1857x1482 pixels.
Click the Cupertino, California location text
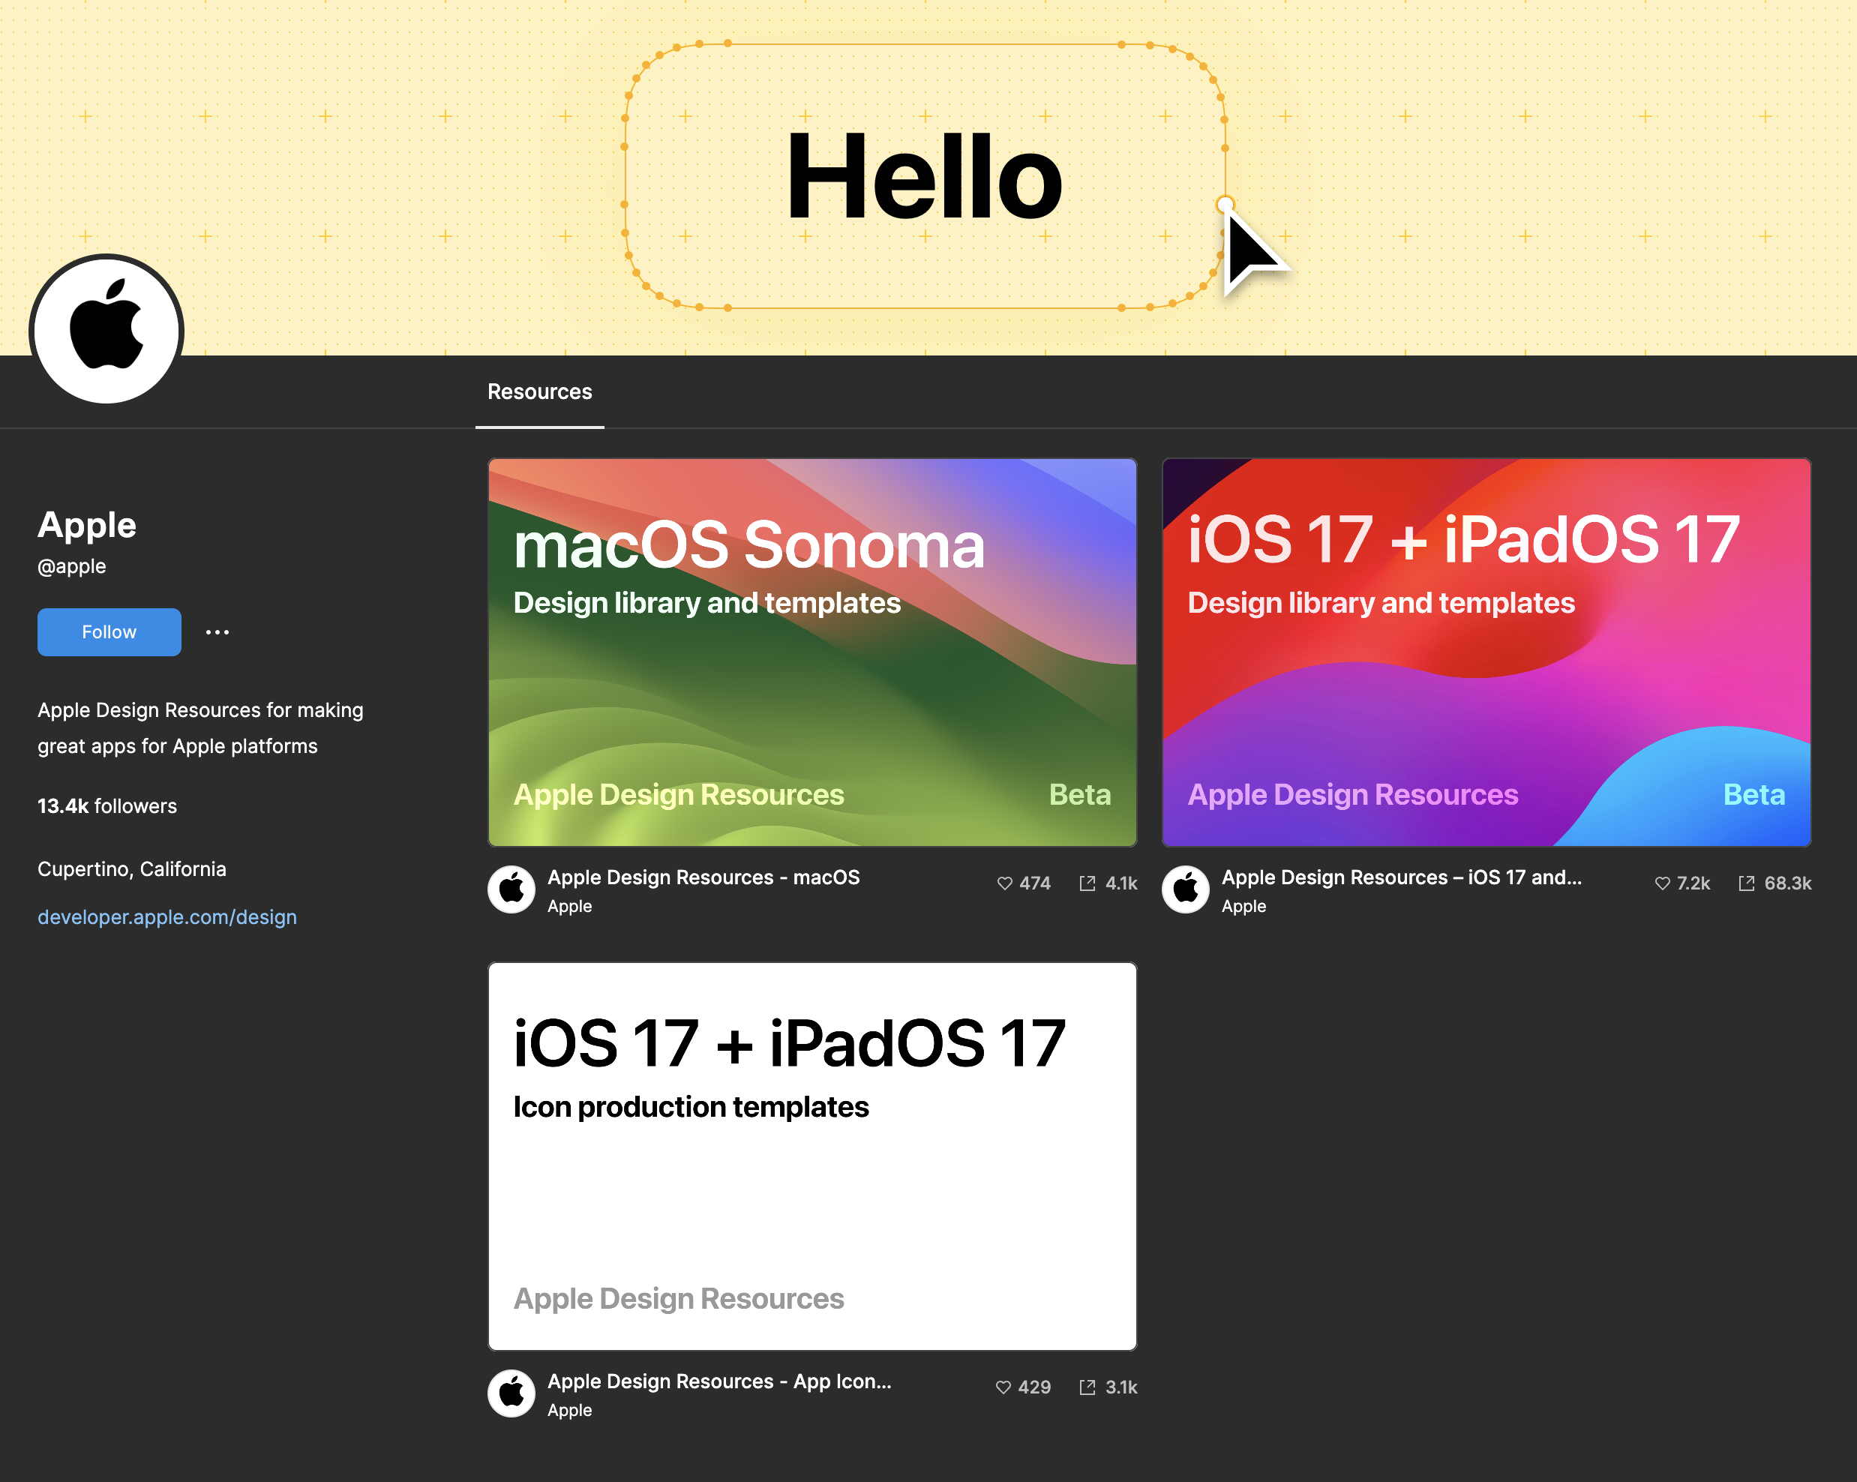click(132, 869)
